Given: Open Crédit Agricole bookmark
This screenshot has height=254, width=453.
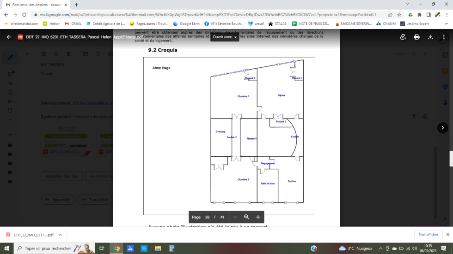Looking at the screenshot, I should [x=105, y=24].
